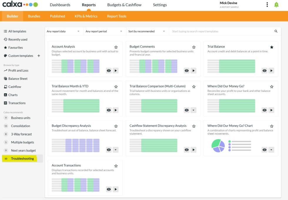This screenshot has height=200, width=288.
Task: Unfavourite the Trial Balance template
Action: click(272, 46)
